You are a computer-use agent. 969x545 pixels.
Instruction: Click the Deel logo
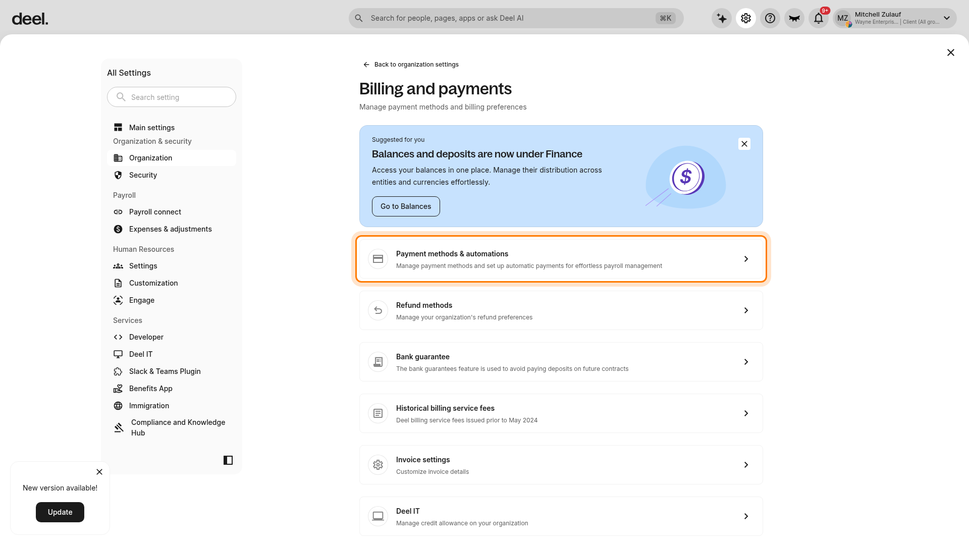30,19
